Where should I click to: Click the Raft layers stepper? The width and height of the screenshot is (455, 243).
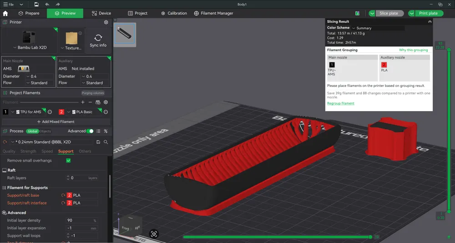pyautogui.click(x=68, y=178)
